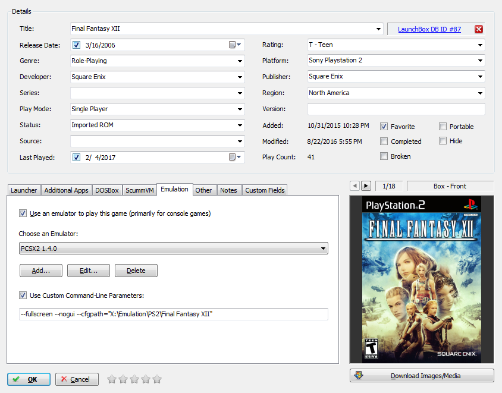Mark the game as Completed
Viewport: 502px width, 393px height.
click(x=384, y=141)
